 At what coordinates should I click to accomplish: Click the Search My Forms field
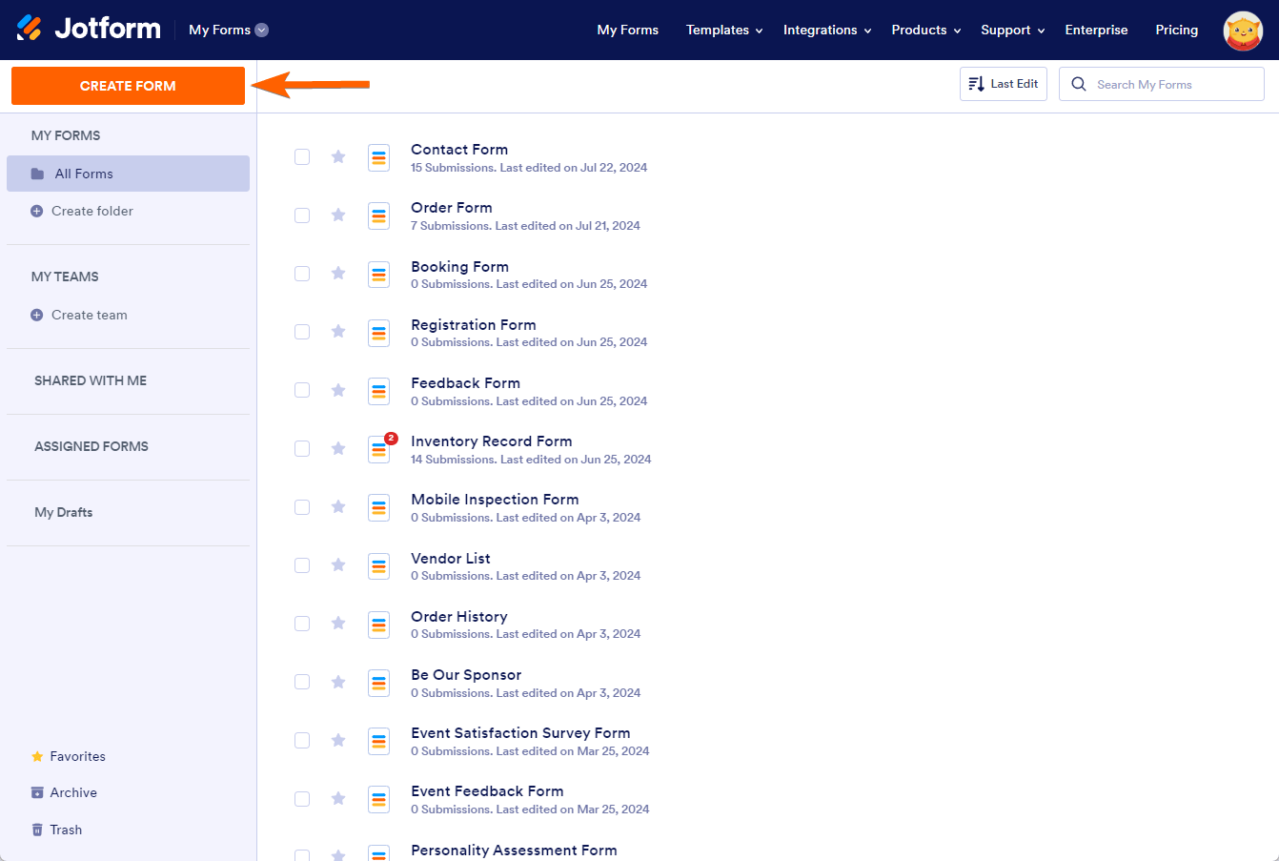(x=1162, y=84)
